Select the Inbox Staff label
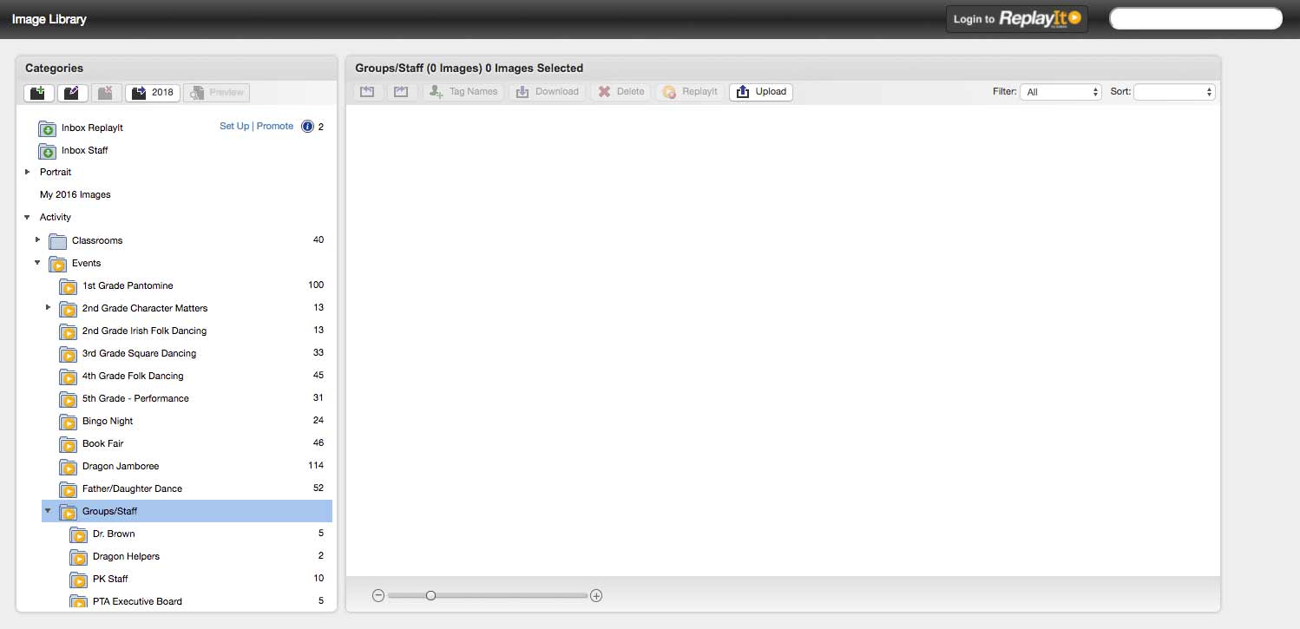The width and height of the screenshot is (1300, 629). pos(85,150)
